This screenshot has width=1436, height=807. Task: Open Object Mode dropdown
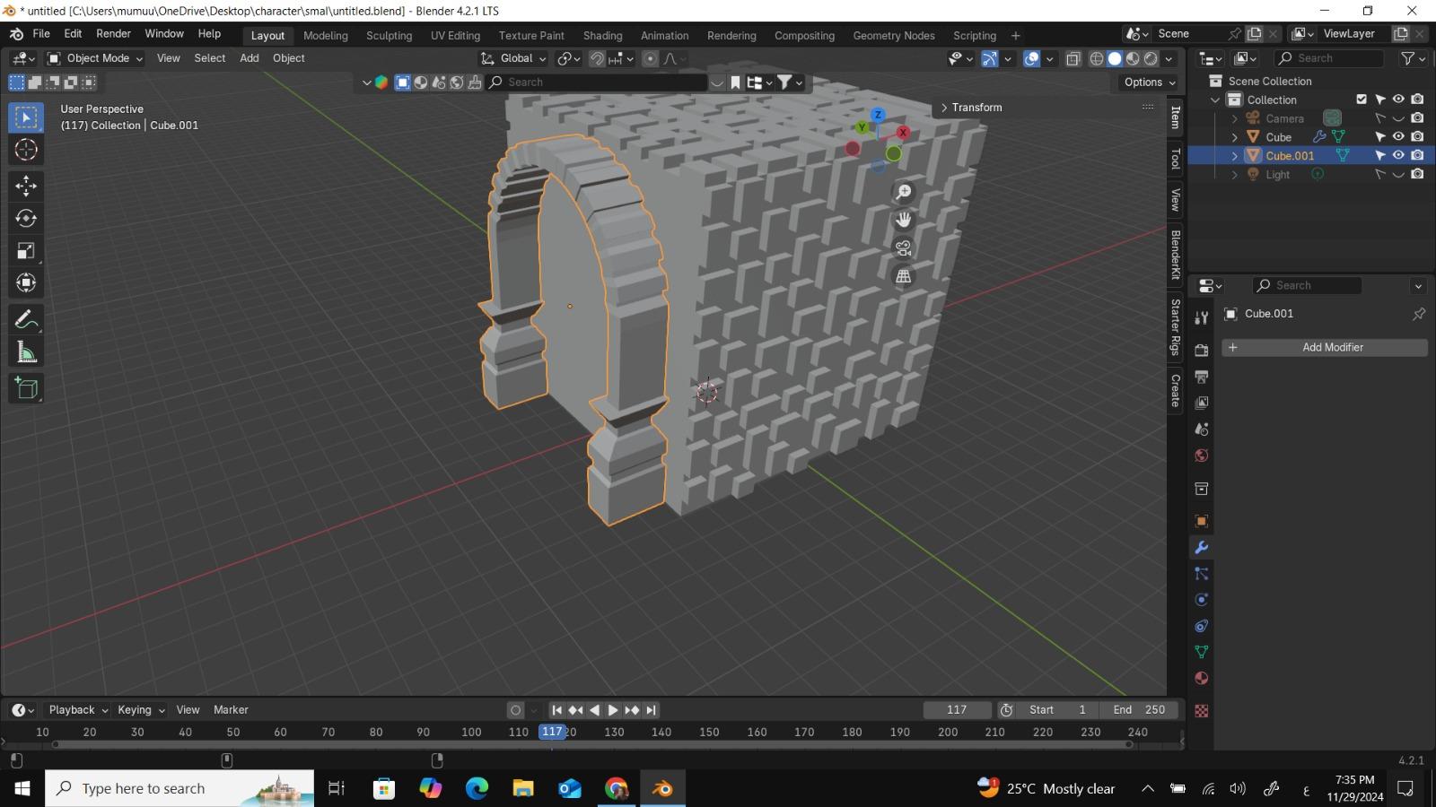tap(95, 58)
